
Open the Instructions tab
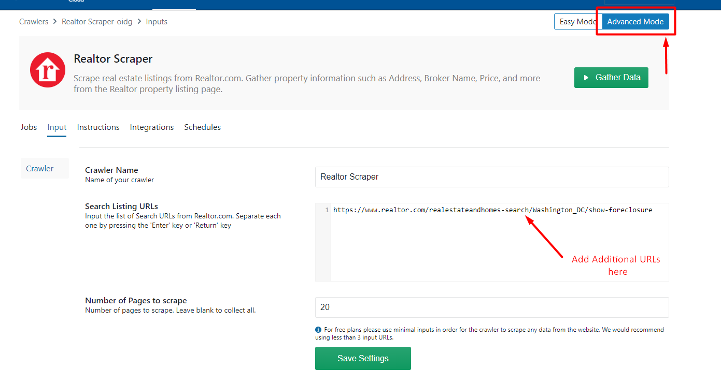coord(98,127)
